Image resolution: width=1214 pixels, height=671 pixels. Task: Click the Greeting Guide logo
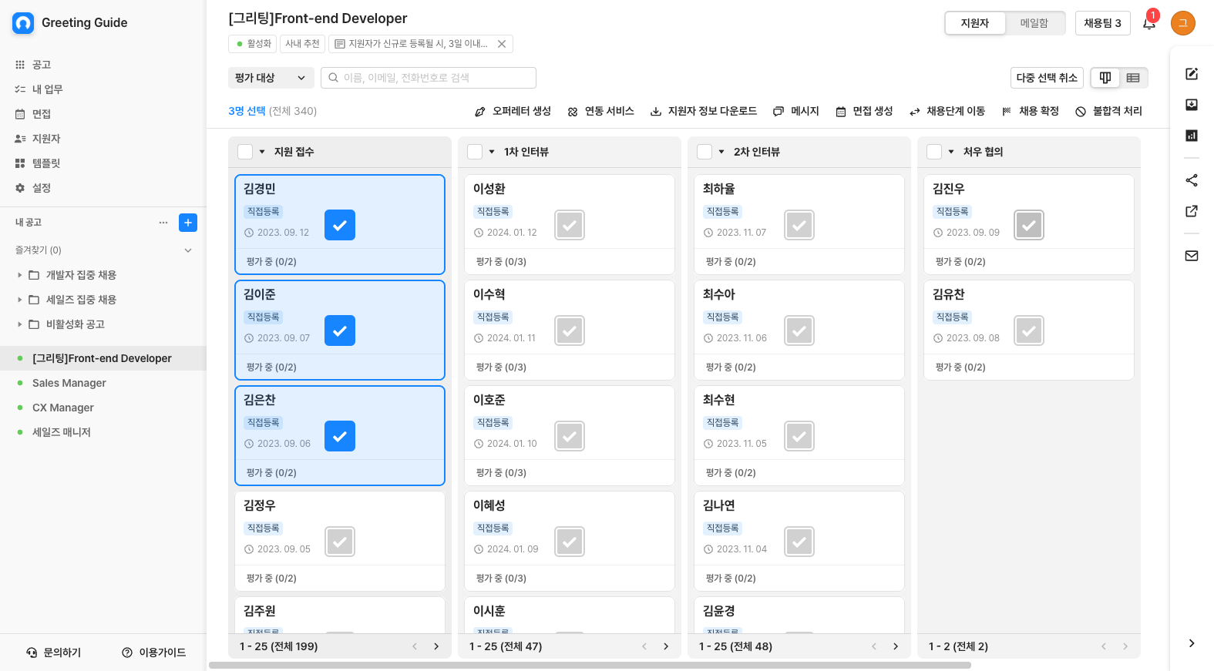pos(23,23)
